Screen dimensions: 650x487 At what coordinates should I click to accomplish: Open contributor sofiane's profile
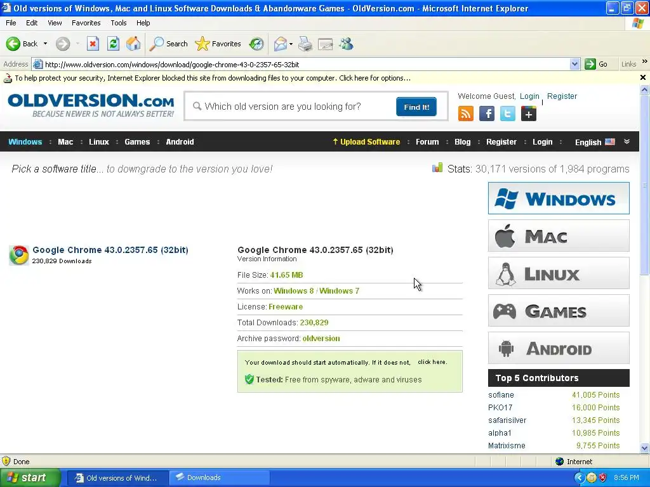[x=501, y=394]
